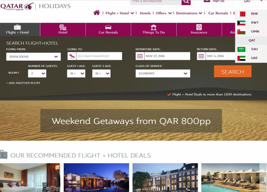Click the destination/airport input field
Image resolution: width=267 pixels, height=192 pixels.
99,56
